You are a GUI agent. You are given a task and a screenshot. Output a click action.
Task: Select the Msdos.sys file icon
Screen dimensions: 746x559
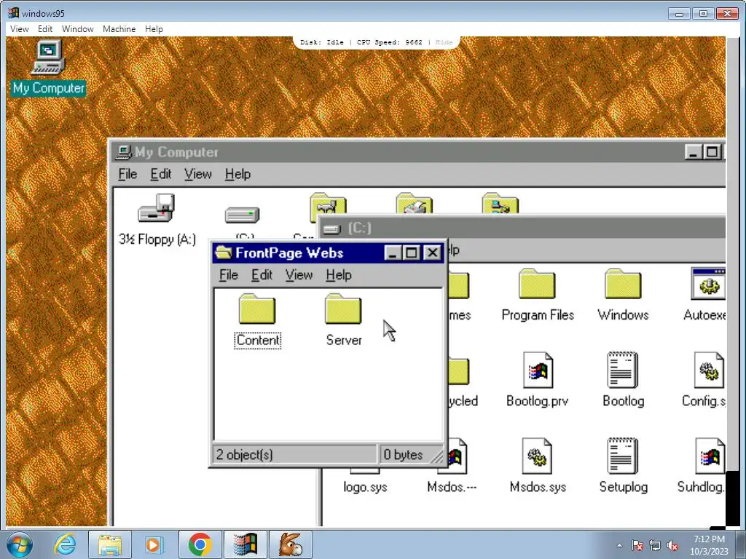[537, 456]
